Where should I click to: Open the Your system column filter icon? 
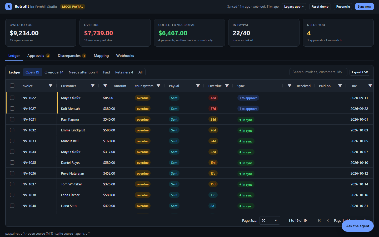point(158,86)
